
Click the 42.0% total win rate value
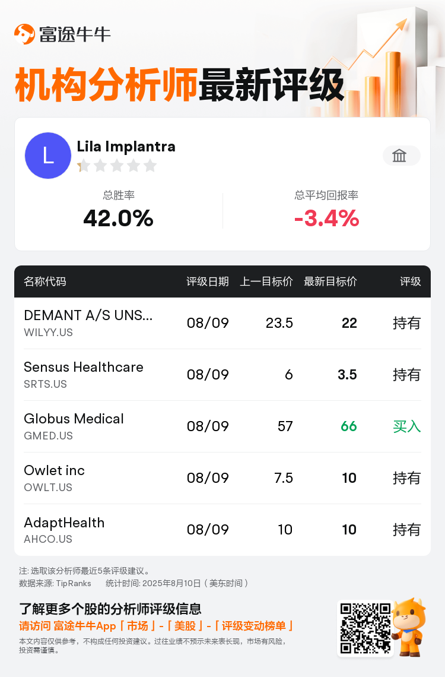click(118, 218)
